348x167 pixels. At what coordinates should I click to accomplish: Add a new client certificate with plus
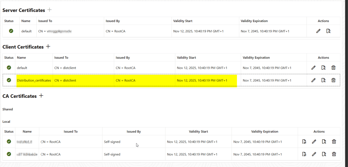pyautogui.click(x=48, y=46)
